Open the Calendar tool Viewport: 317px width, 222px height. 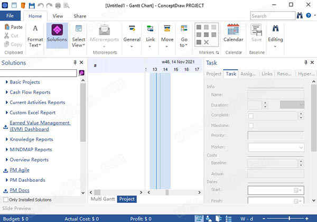tap(234, 33)
